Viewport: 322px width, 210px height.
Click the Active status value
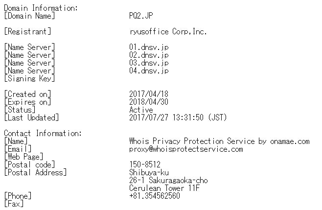(141, 110)
